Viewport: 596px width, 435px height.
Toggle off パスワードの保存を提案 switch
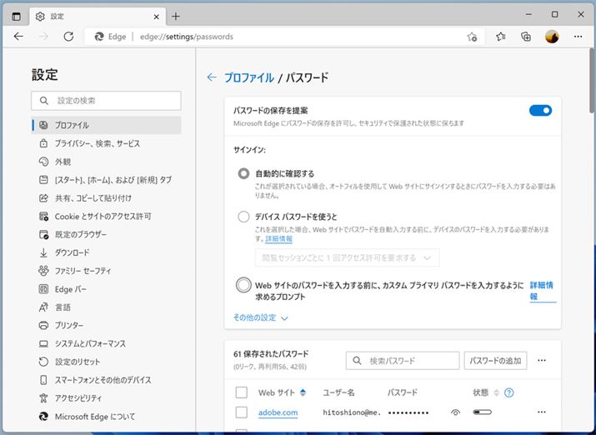[540, 111]
